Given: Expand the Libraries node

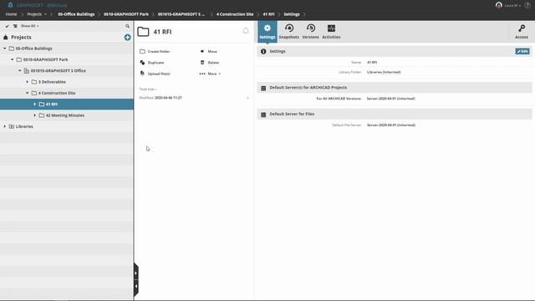Looking at the screenshot, I should click(5, 126).
